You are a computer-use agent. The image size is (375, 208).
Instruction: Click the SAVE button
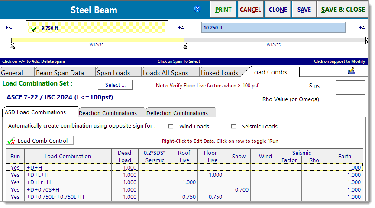click(x=304, y=10)
